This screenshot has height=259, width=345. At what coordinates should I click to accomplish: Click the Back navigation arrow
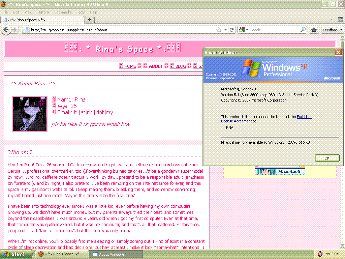pyautogui.click(x=6, y=30)
